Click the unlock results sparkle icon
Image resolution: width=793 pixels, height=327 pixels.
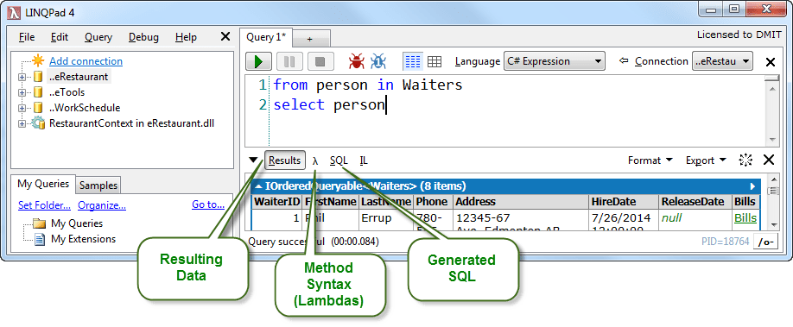click(x=745, y=160)
